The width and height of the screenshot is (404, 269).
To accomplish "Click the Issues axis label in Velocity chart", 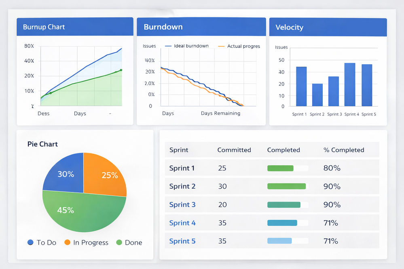I will (x=281, y=47).
